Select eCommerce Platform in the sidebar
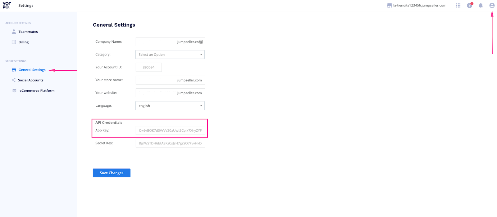Viewport: 497px width, 217px height. [37, 91]
